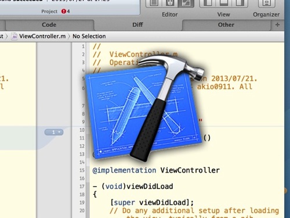Click the Project issues count 4

[68, 12]
